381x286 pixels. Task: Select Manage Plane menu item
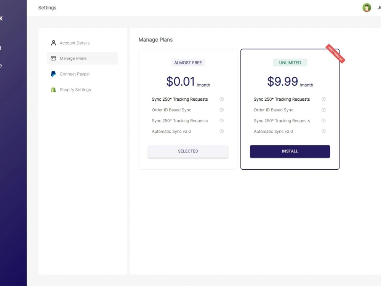(x=82, y=58)
